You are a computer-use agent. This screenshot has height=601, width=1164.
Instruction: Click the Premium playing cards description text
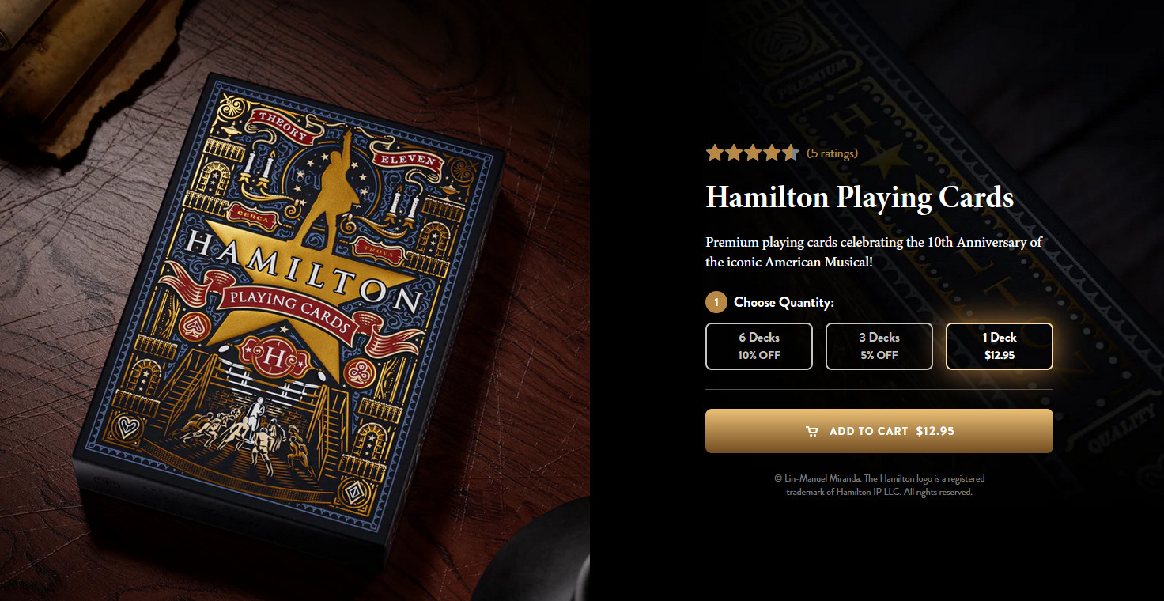(x=874, y=251)
